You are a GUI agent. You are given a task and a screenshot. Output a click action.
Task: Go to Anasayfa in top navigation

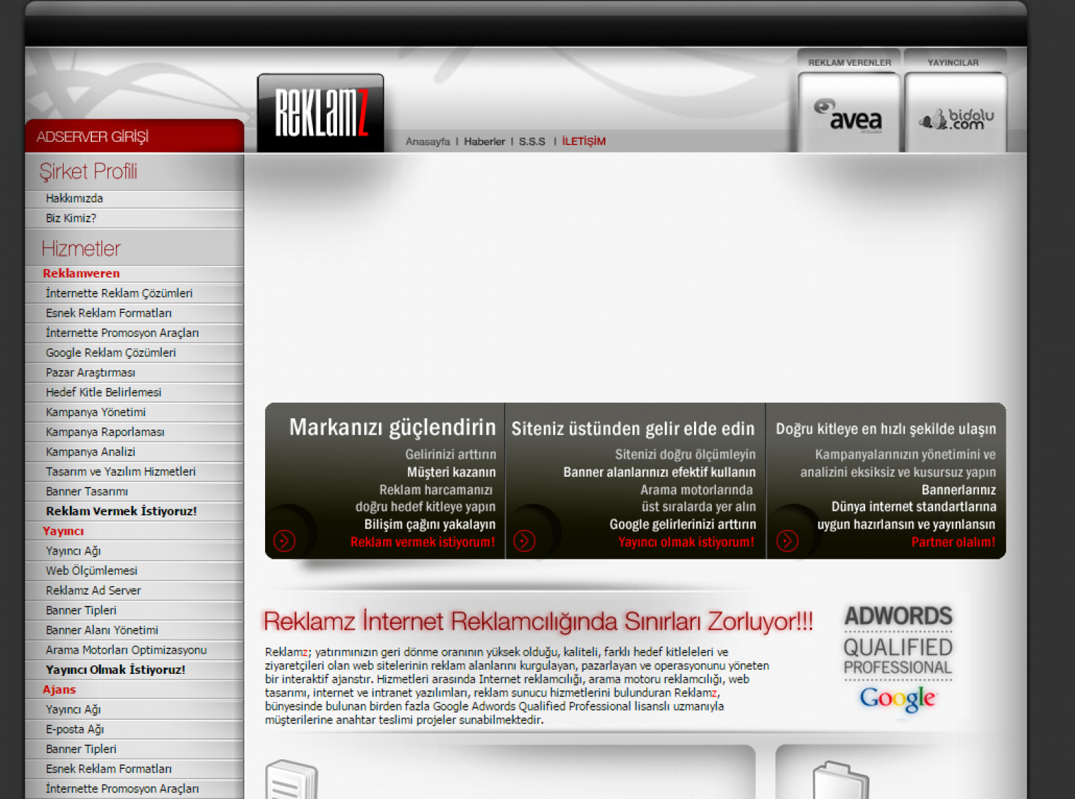(428, 142)
